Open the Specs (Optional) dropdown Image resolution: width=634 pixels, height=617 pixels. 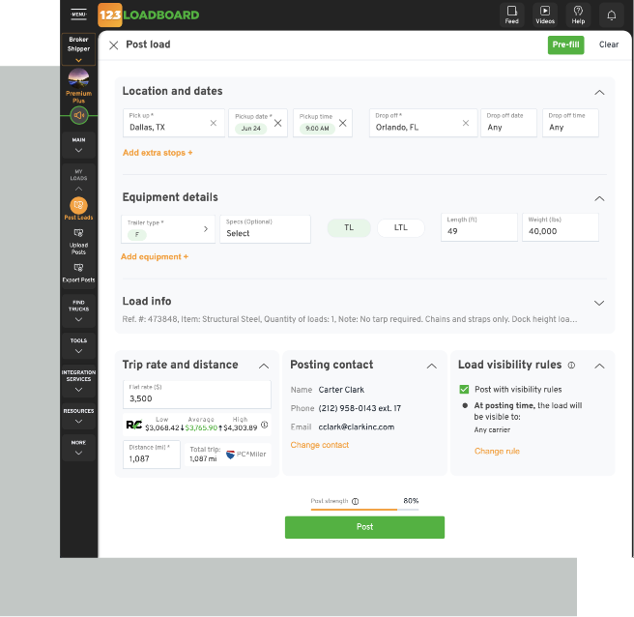[x=265, y=229]
